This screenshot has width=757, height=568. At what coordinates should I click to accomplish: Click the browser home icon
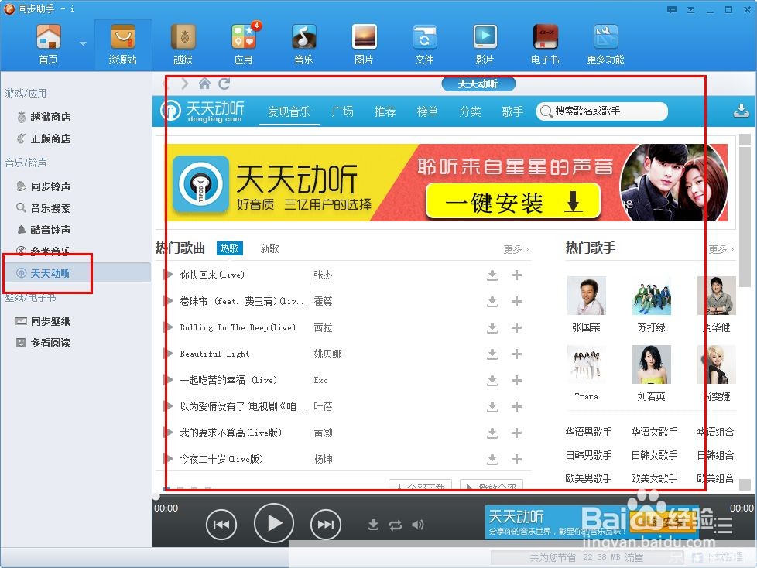[204, 84]
